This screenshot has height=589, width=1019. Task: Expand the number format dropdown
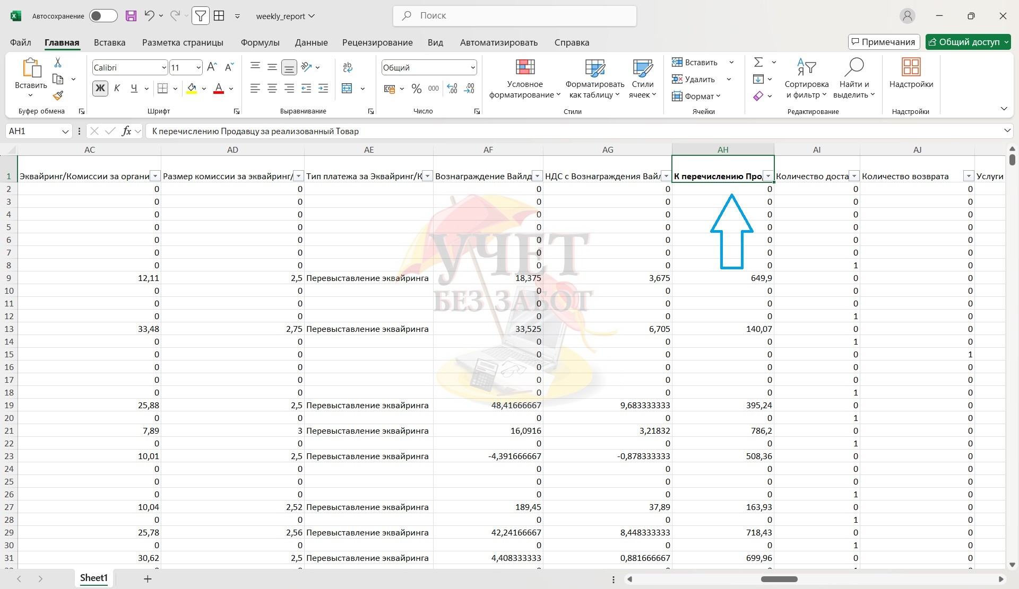472,67
